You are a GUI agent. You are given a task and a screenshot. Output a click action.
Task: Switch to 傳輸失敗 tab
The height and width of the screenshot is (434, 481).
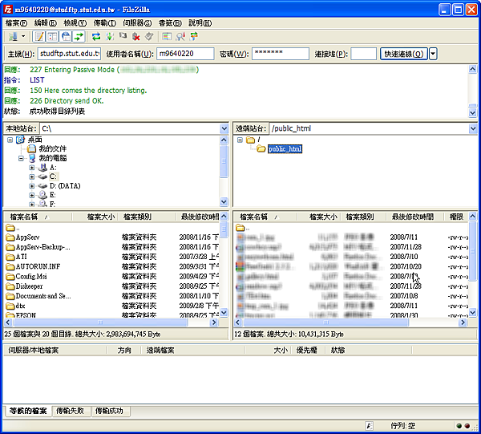click(x=70, y=411)
